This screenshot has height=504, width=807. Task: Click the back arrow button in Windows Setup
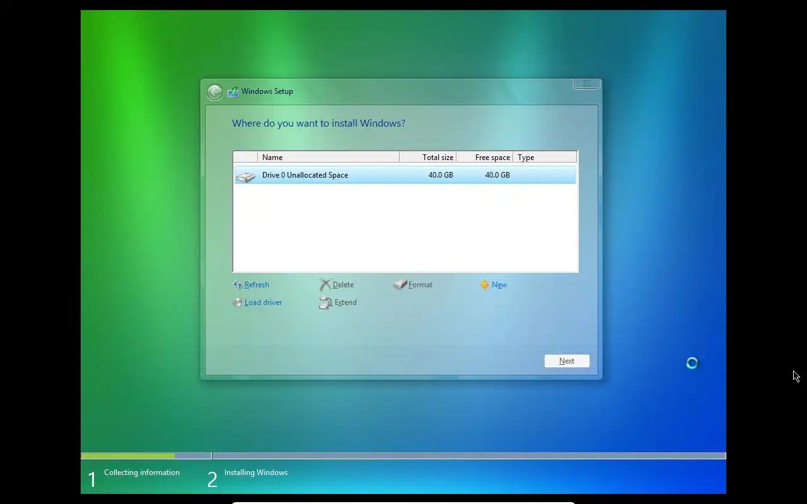coord(214,92)
